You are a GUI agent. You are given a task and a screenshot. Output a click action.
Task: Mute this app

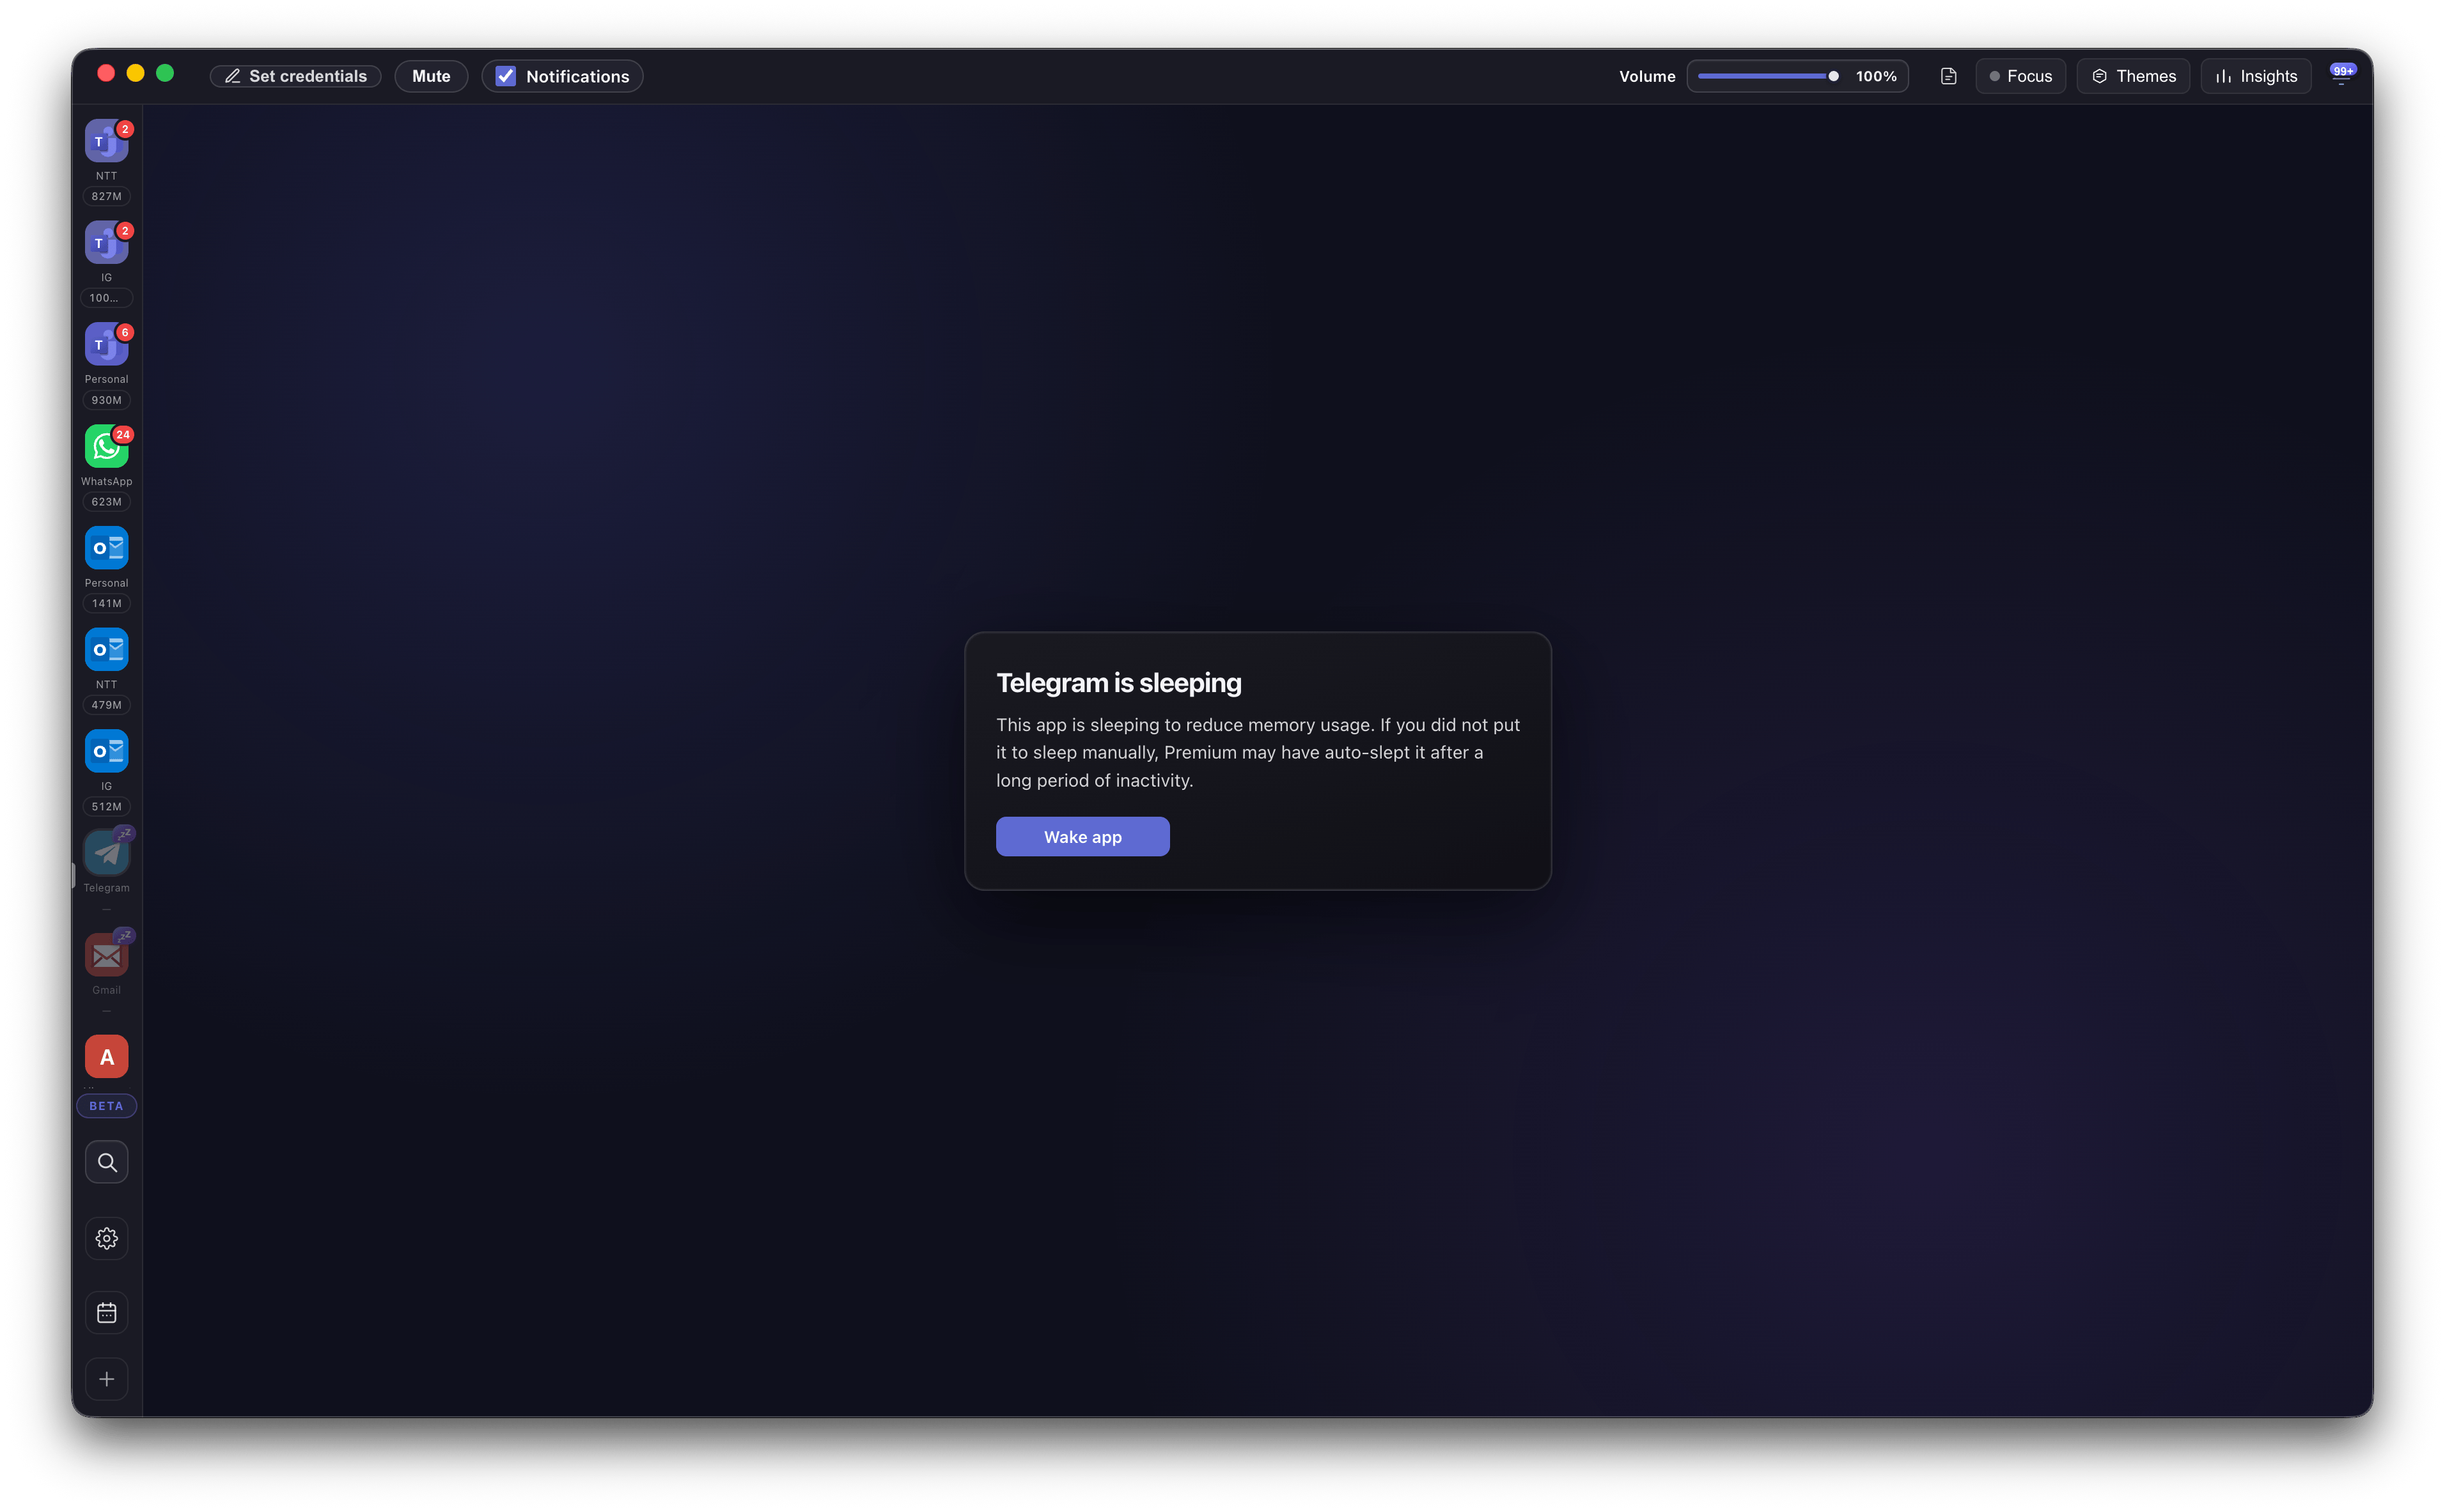pos(431,76)
